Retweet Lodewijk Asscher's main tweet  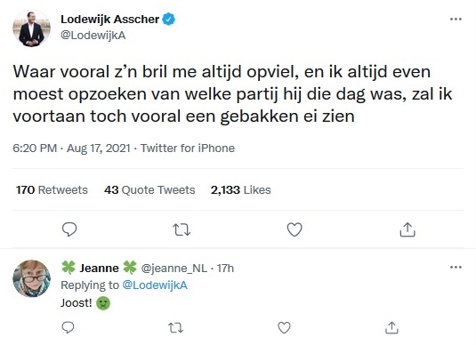click(182, 229)
